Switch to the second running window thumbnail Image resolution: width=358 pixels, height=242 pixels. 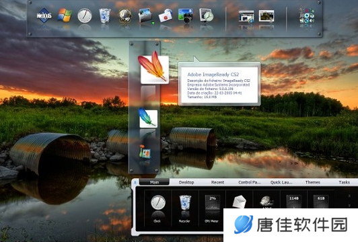[266, 16]
